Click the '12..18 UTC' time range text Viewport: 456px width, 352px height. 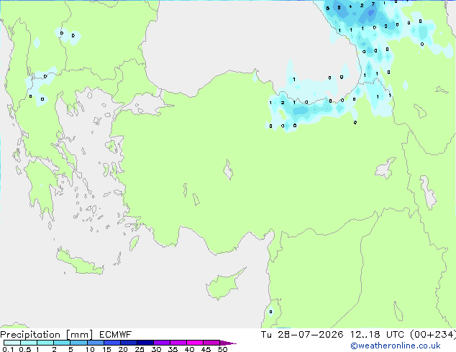coord(377,335)
